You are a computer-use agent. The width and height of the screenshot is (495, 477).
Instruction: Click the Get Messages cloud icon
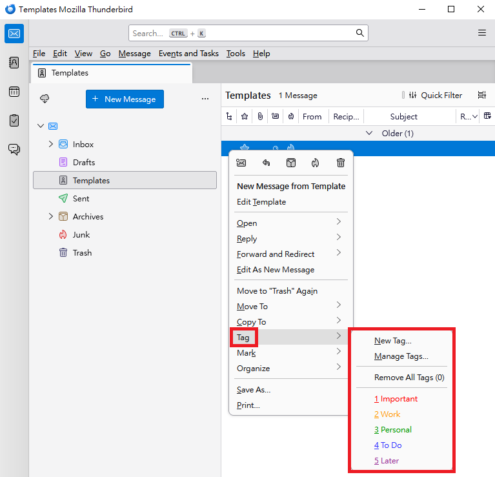pyautogui.click(x=45, y=99)
